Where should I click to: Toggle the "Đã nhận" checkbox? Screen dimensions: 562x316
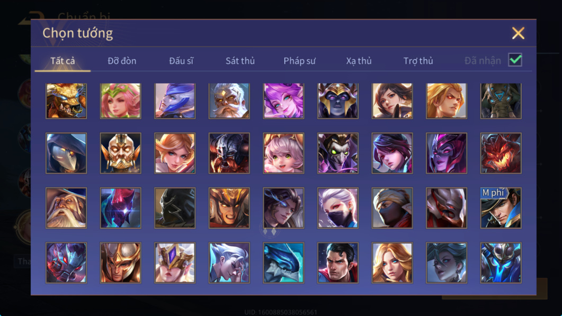point(515,60)
